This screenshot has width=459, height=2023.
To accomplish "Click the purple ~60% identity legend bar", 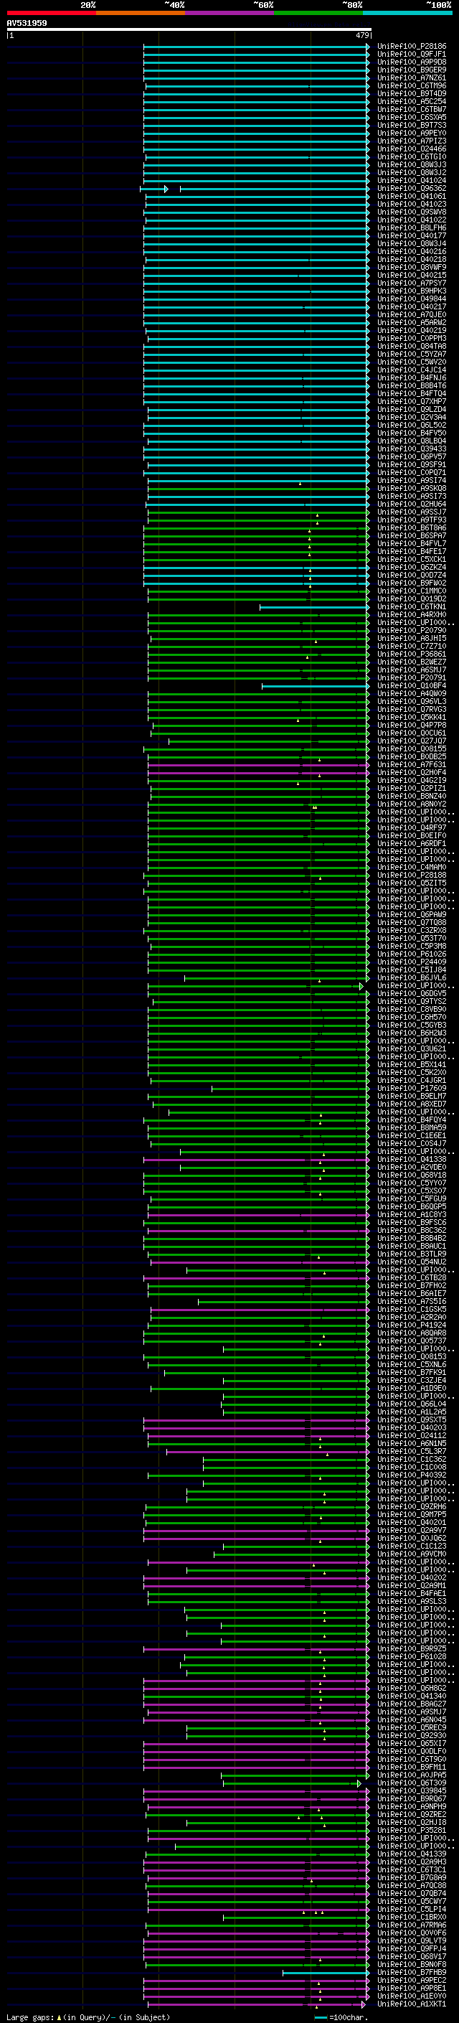I will pos(229,13).
